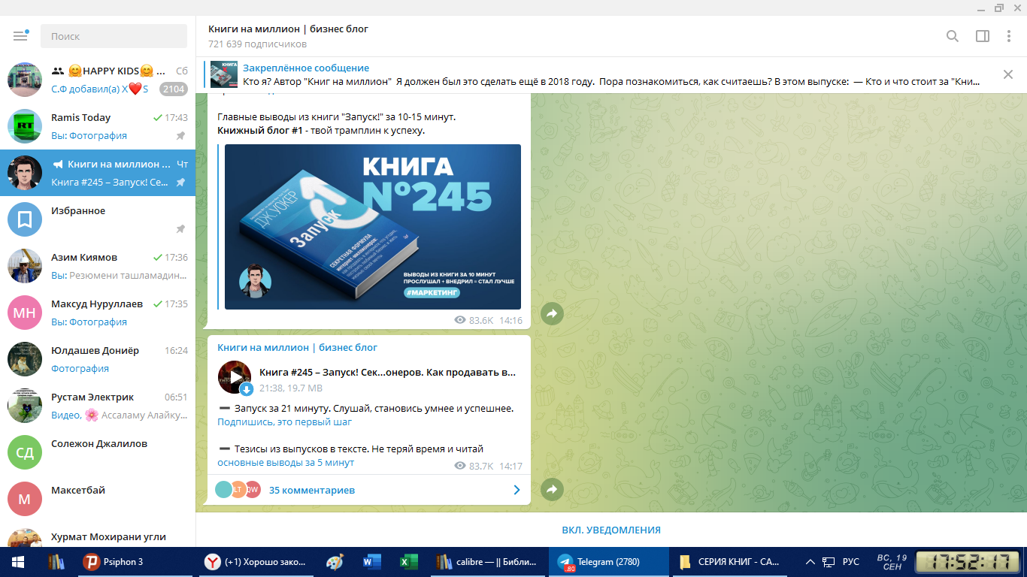Open the HAPPY KIDS group chat

pyautogui.click(x=98, y=80)
